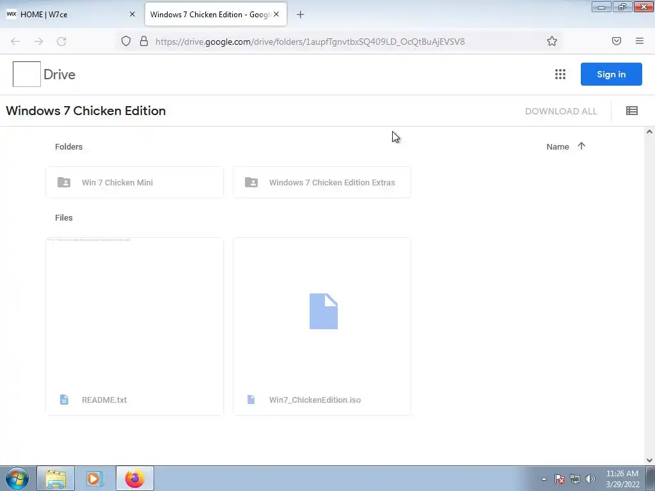655x491 pixels.
Task: Reverse sort direction arrow next to Name
Action: tap(581, 146)
